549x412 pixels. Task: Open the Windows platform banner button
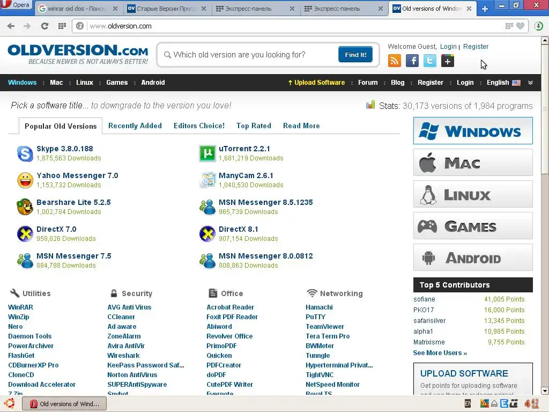click(473, 131)
